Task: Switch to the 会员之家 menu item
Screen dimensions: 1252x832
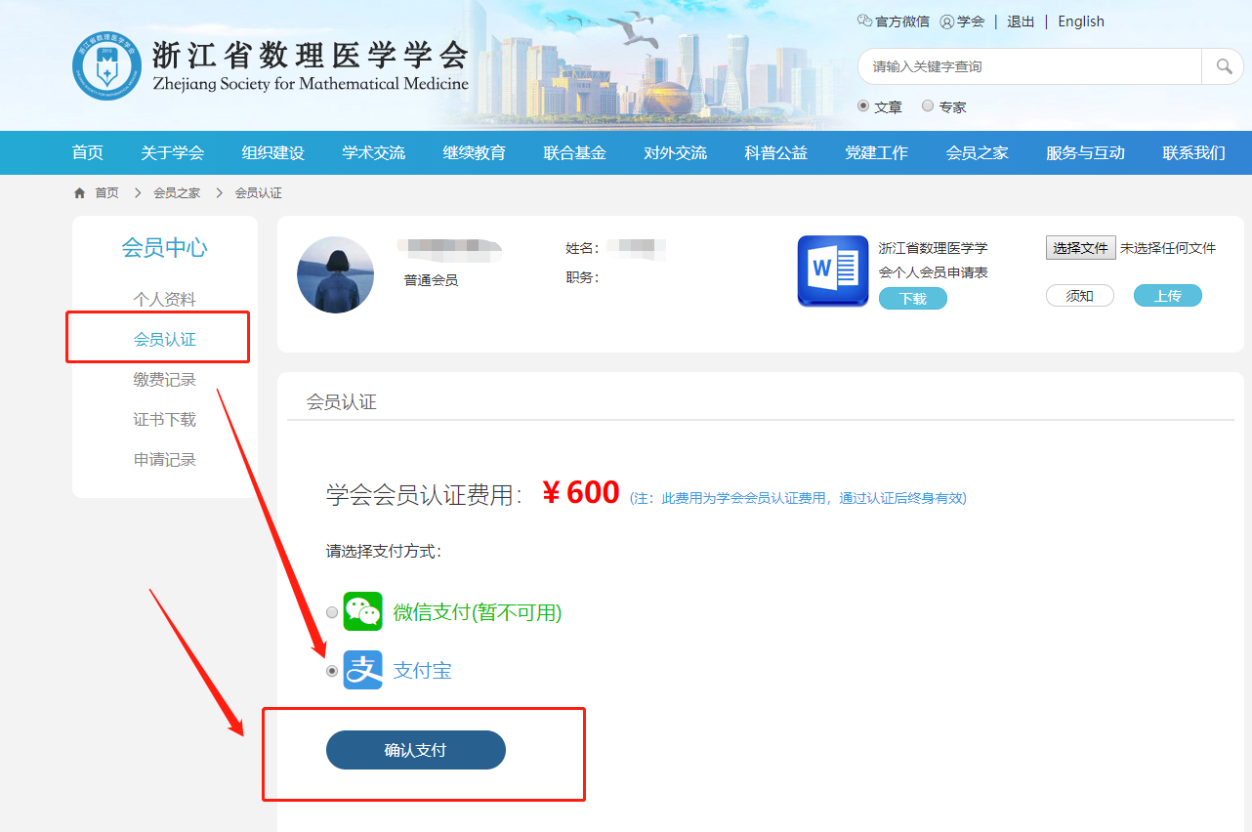Action: pos(977,152)
